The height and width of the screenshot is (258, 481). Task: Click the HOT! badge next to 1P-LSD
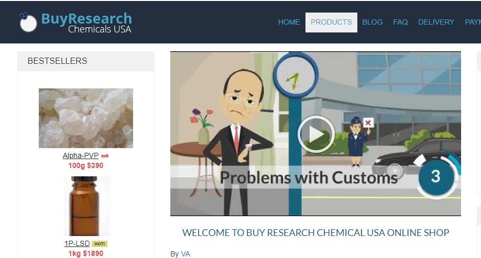[100, 244]
